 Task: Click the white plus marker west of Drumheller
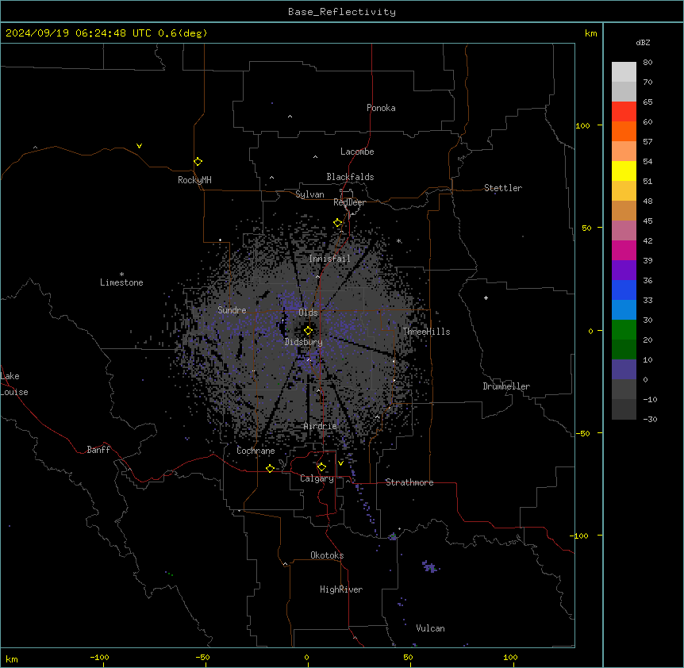[486, 298]
